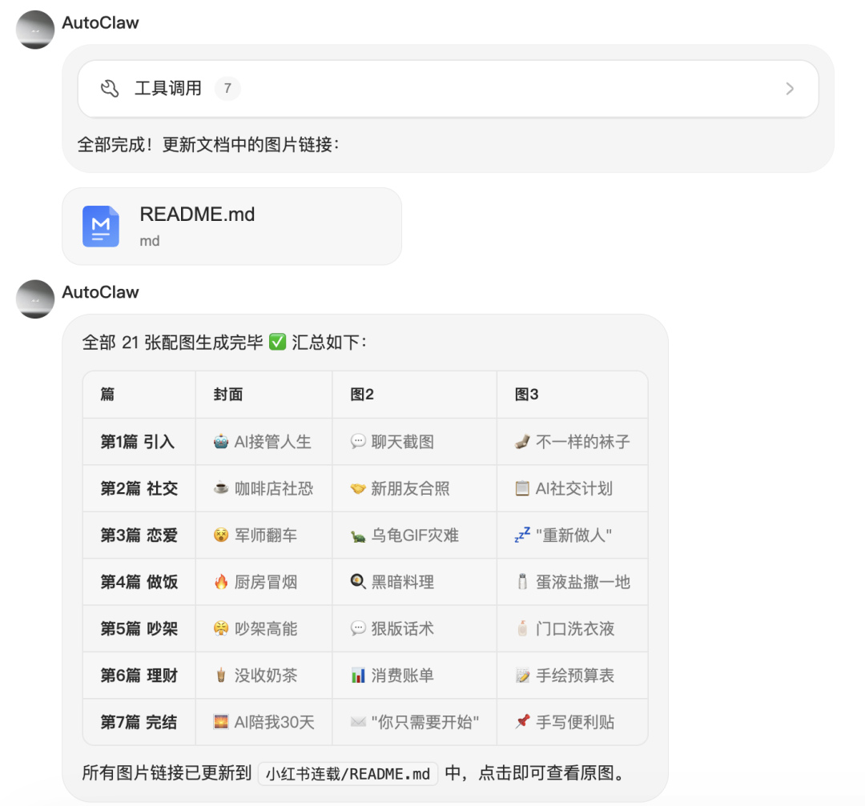
Task: Click the wrench tool-call icon
Action: [110, 89]
